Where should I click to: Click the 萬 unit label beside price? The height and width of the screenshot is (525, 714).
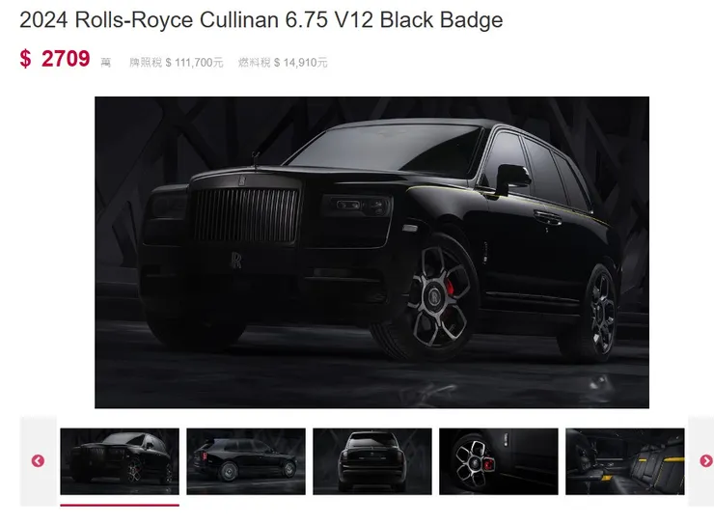pyautogui.click(x=105, y=63)
